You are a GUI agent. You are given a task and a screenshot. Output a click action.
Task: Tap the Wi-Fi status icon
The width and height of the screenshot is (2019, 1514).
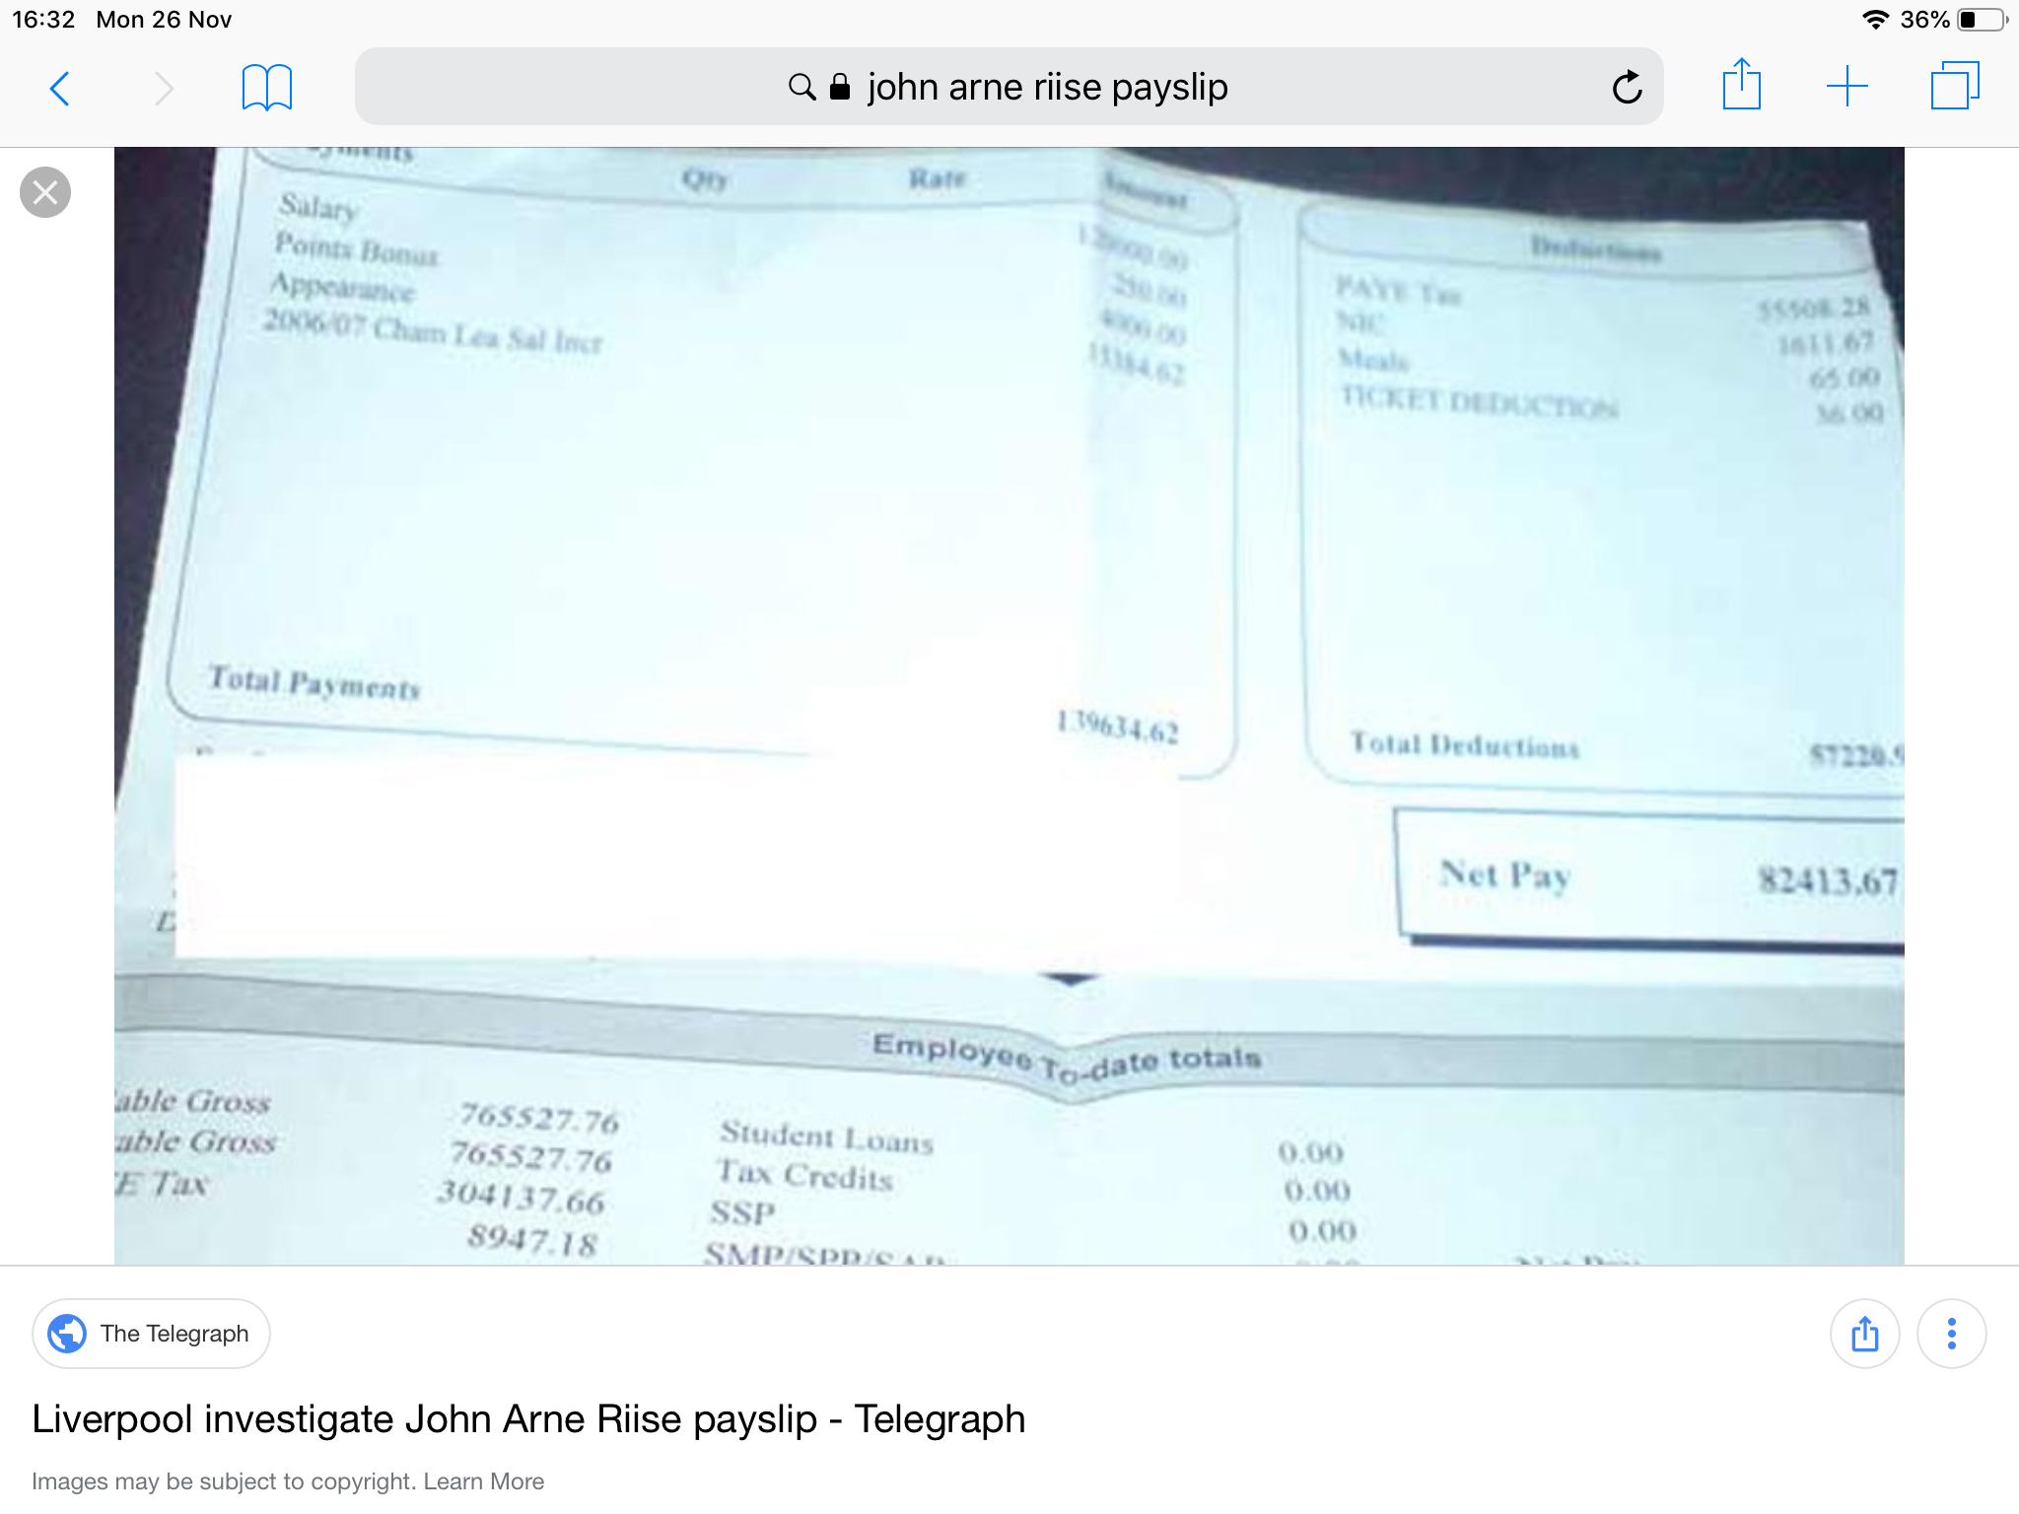tap(1874, 20)
